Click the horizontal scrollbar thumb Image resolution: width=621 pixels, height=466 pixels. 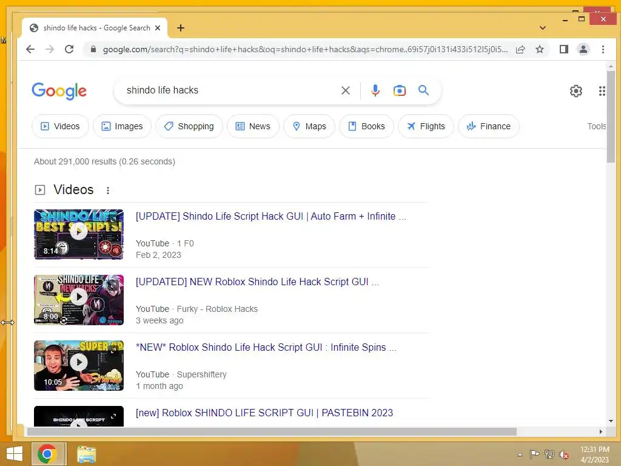pyautogui.click(x=272, y=431)
